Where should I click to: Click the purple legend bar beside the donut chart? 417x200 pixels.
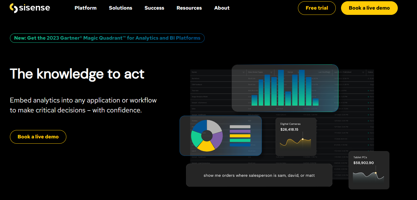[240, 131]
